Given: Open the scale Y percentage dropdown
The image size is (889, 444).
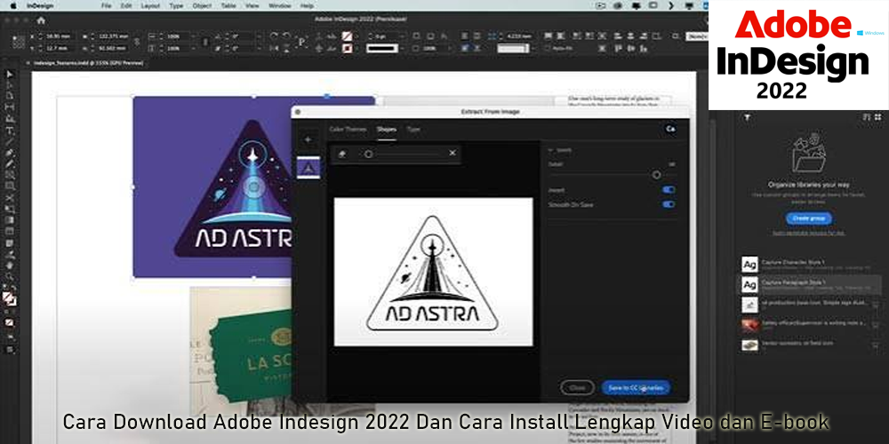Looking at the screenshot, I should pos(193,48).
